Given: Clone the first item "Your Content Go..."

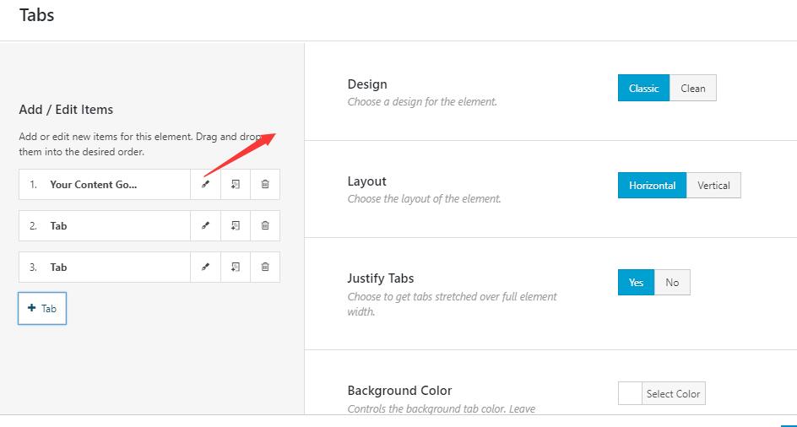Looking at the screenshot, I should pos(236,185).
